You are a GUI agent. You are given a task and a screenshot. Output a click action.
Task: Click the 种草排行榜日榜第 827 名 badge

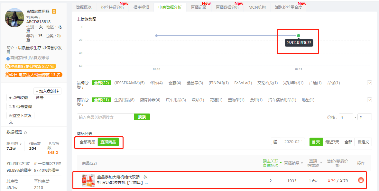click(31, 66)
